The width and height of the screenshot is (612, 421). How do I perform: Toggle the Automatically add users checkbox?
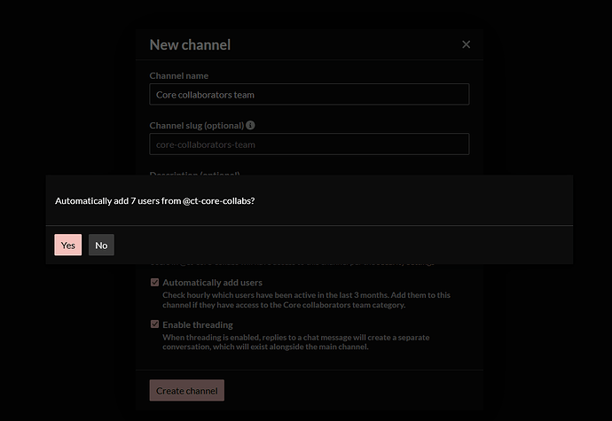point(155,282)
